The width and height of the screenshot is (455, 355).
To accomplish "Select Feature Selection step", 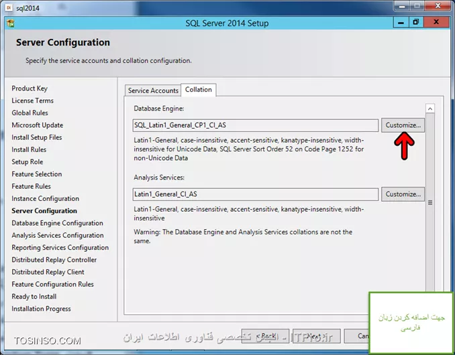I will (37, 174).
